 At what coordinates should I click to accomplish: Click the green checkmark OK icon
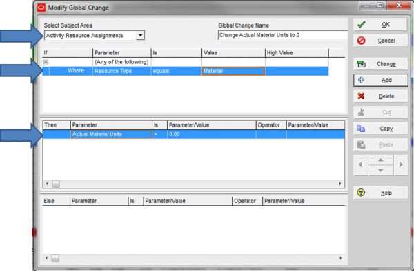click(x=361, y=25)
